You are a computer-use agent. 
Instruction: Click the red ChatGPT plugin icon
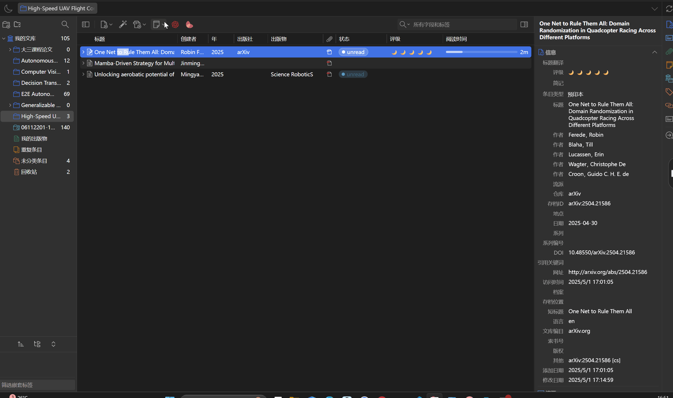pyautogui.click(x=175, y=24)
